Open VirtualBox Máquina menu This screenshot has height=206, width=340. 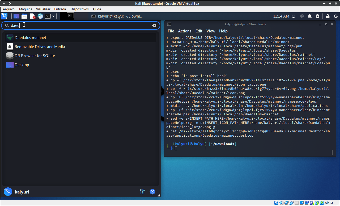coord(26,9)
